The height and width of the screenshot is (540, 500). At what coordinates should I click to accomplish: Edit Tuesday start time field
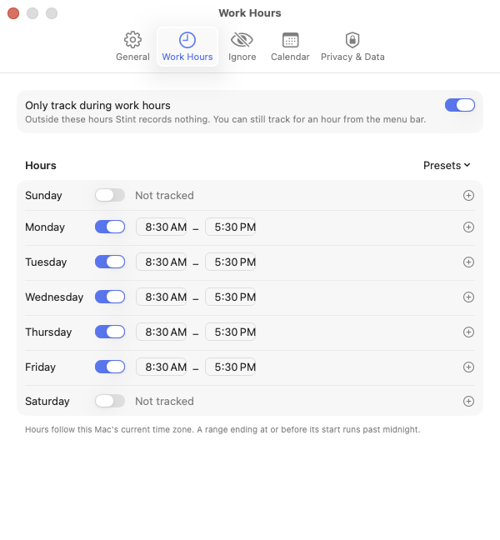pyautogui.click(x=162, y=262)
